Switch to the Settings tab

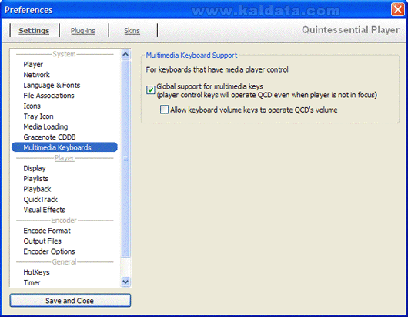34,31
